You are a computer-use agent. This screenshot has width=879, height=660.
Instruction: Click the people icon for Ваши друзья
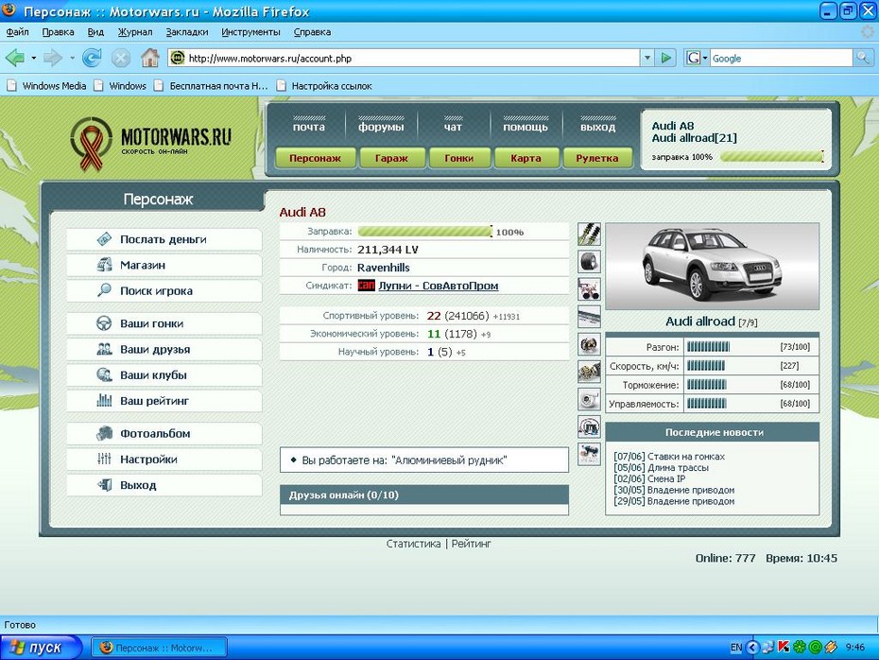(x=104, y=349)
